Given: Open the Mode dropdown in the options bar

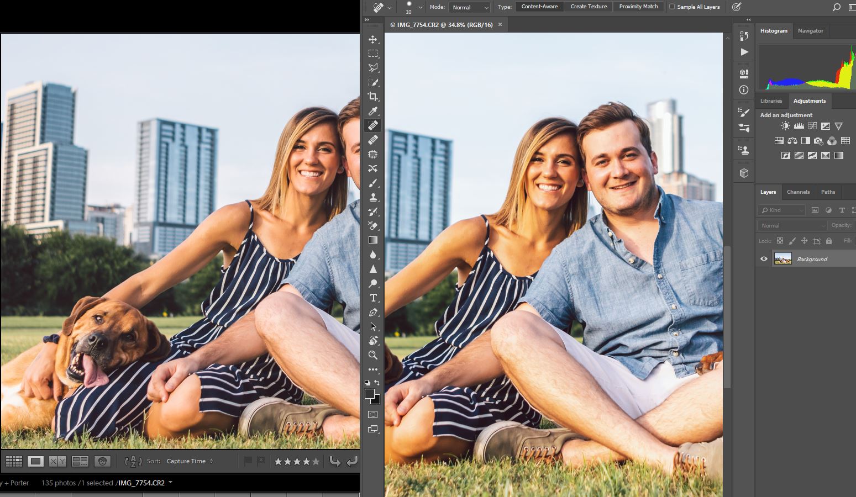Looking at the screenshot, I should coord(469,7).
